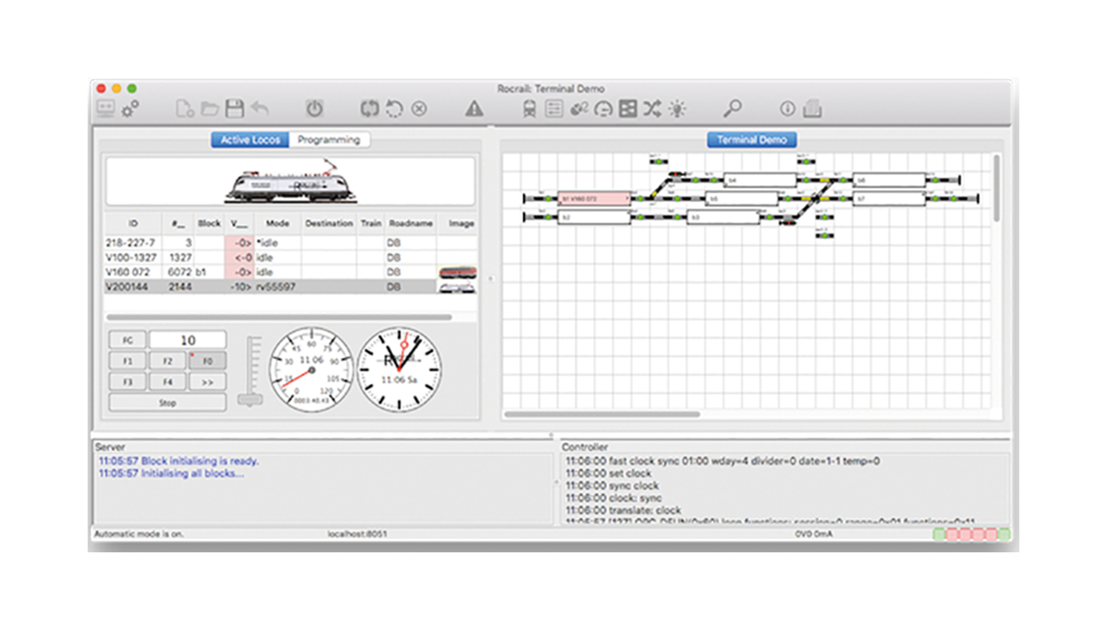Click the FG function group button

[128, 340]
